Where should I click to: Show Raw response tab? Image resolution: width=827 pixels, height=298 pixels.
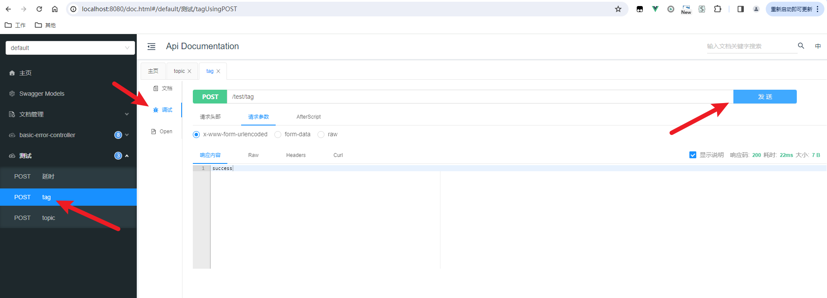[253, 155]
